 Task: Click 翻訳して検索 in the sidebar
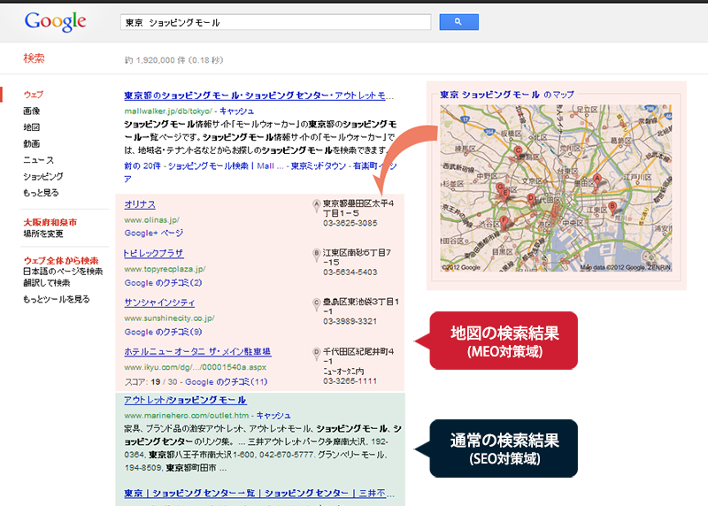pos(47,282)
